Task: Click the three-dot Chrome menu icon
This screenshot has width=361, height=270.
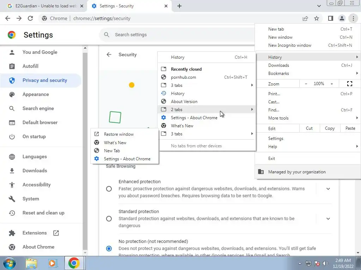Action: click(353, 18)
